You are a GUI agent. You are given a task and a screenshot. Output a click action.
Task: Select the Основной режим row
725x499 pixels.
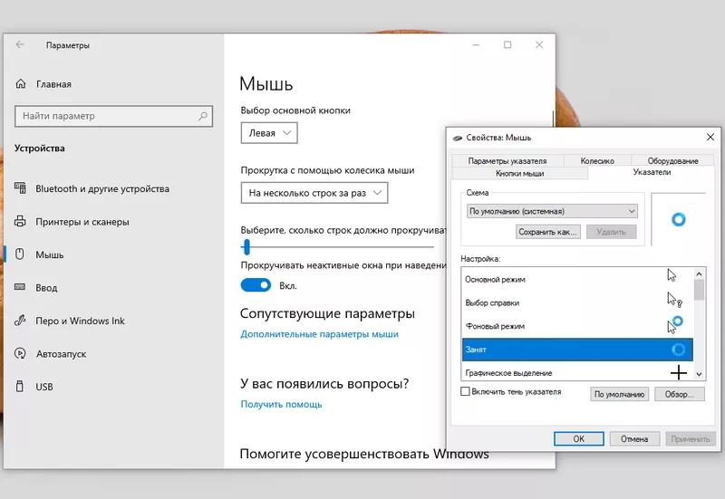click(x=577, y=279)
